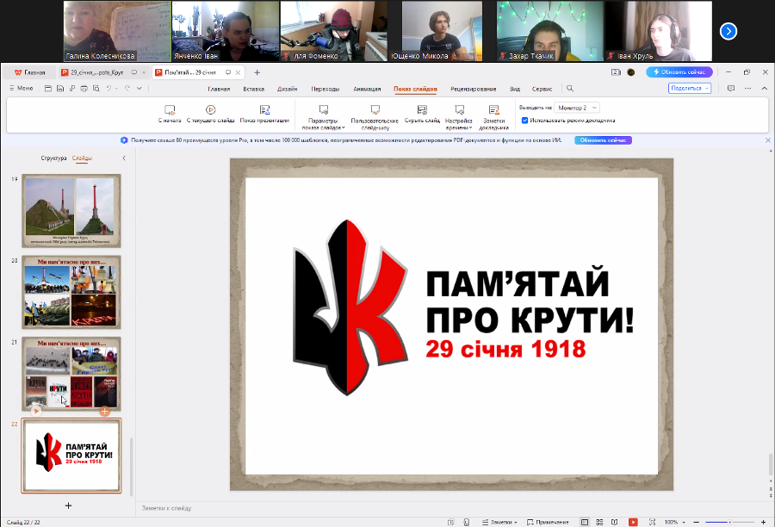The image size is (775, 527).
Task: Open the 100% zoom level dropdown
Action: click(674, 522)
